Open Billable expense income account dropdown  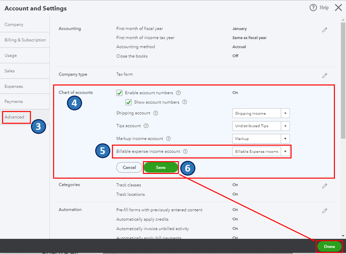point(285,151)
